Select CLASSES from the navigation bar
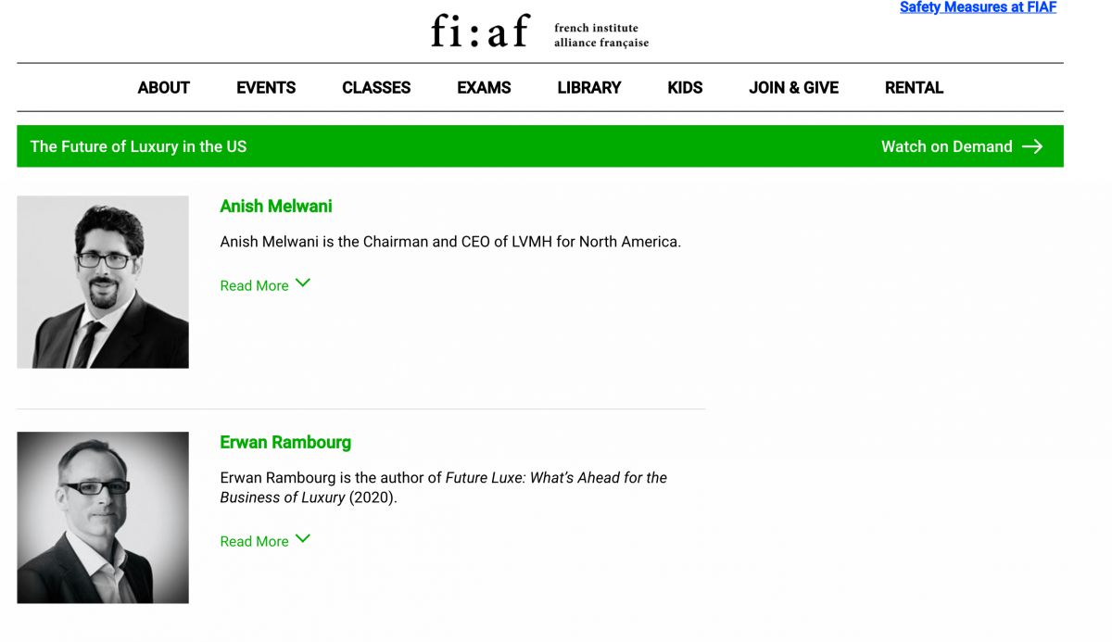 [376, 87]
